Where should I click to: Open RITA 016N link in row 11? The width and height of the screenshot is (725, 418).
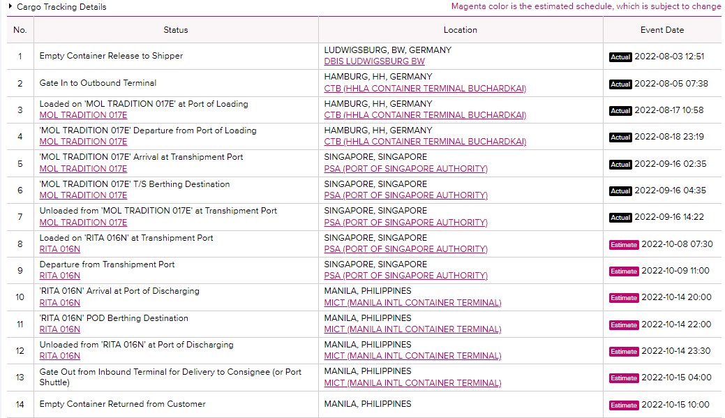[x=59, y=329]
